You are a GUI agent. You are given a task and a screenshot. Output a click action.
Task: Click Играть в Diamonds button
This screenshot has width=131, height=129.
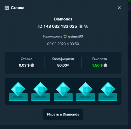click(63, 114)
